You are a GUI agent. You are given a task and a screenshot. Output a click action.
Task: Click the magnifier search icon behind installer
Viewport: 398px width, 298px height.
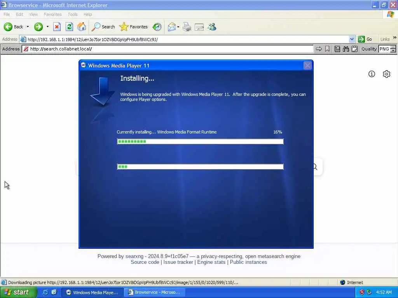(x=316, y=167)
